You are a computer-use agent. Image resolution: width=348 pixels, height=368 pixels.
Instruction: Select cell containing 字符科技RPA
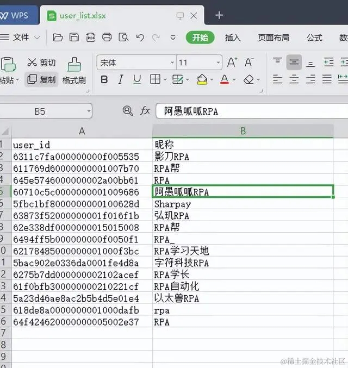(x=243, y=263)
